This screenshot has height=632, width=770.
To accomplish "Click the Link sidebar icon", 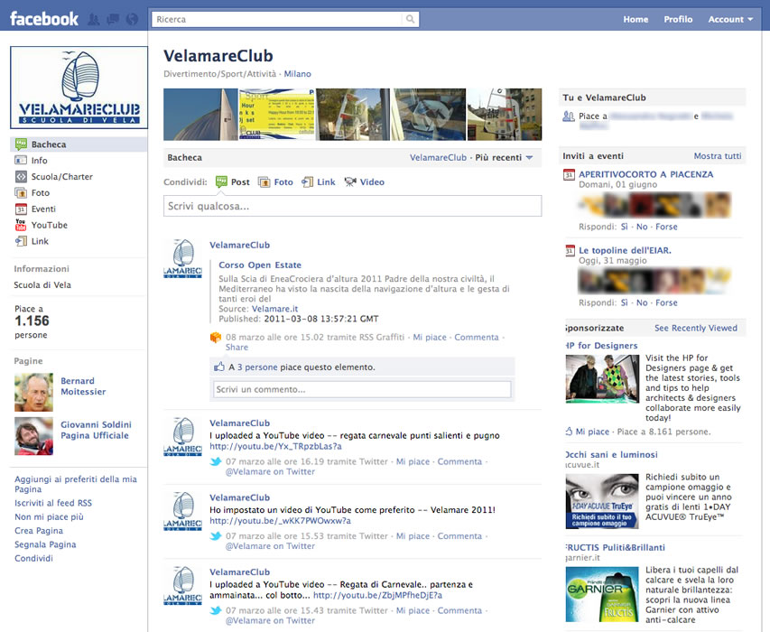I will (x=21, y=241).
